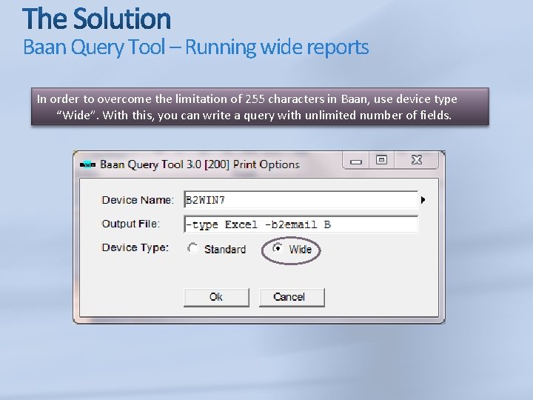Viewport: 533px width, 400px height.
Task: Close the Print Options dialog
Action: (416, 160)
